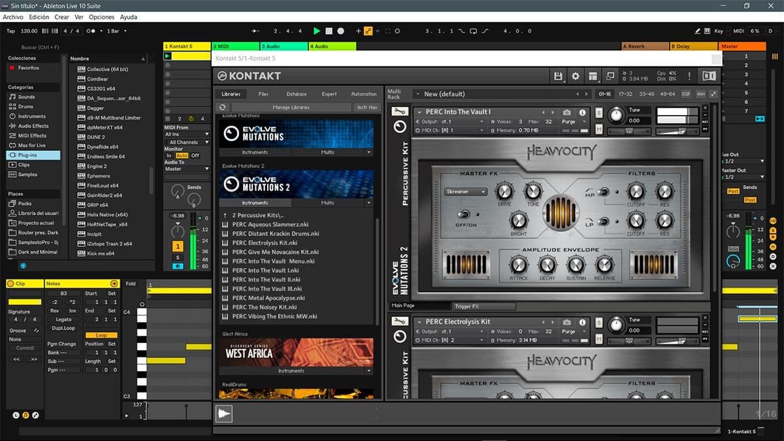This screenshot has width=784, height=441.
Task: Toggle the Fold button in piano roll
Action: pos(131,284)
